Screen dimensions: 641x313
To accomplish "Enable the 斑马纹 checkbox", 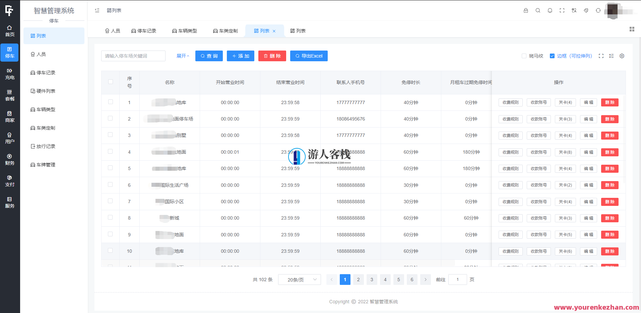I will pos(524,56).
